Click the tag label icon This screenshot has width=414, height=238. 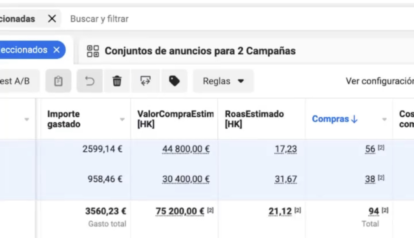click(x=174, y=81)
